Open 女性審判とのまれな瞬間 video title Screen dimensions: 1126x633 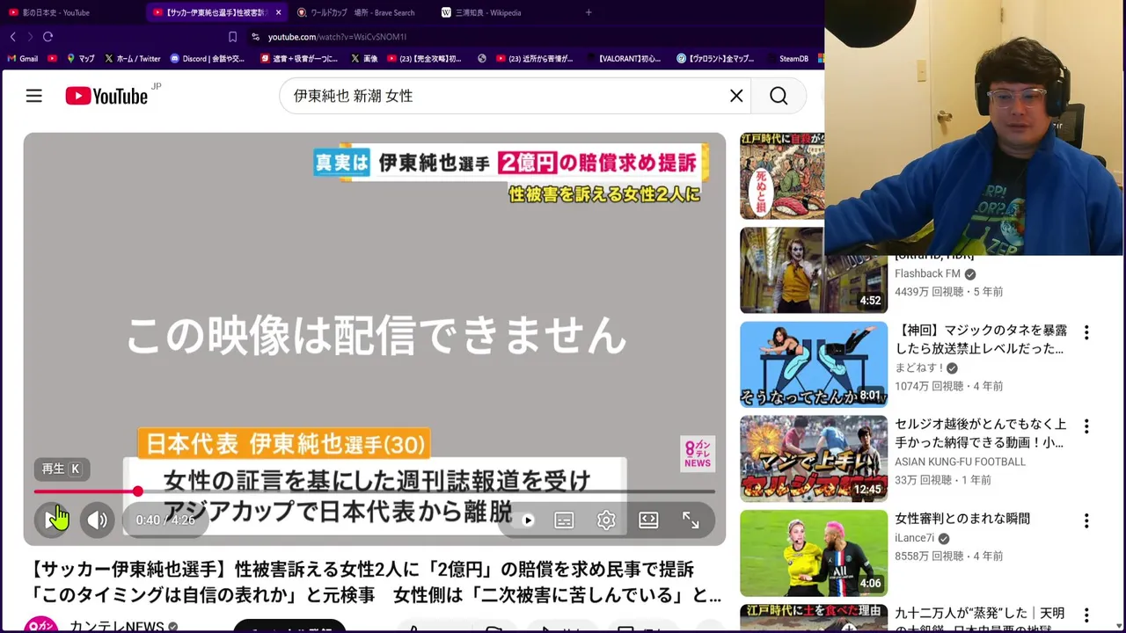click(x=962, y=519)
